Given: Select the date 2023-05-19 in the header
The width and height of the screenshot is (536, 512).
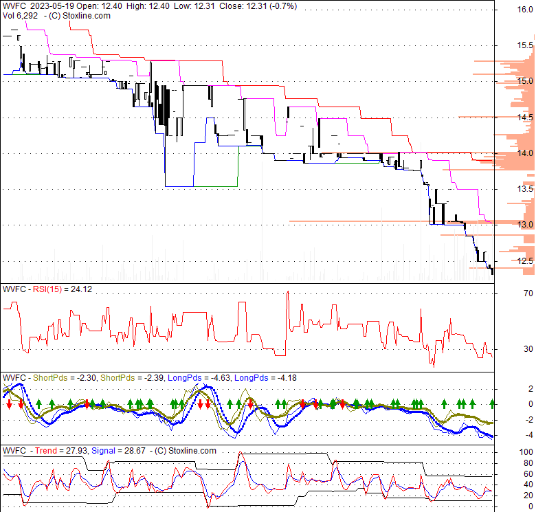Looking at the screenshot, I should coord(53,6).
